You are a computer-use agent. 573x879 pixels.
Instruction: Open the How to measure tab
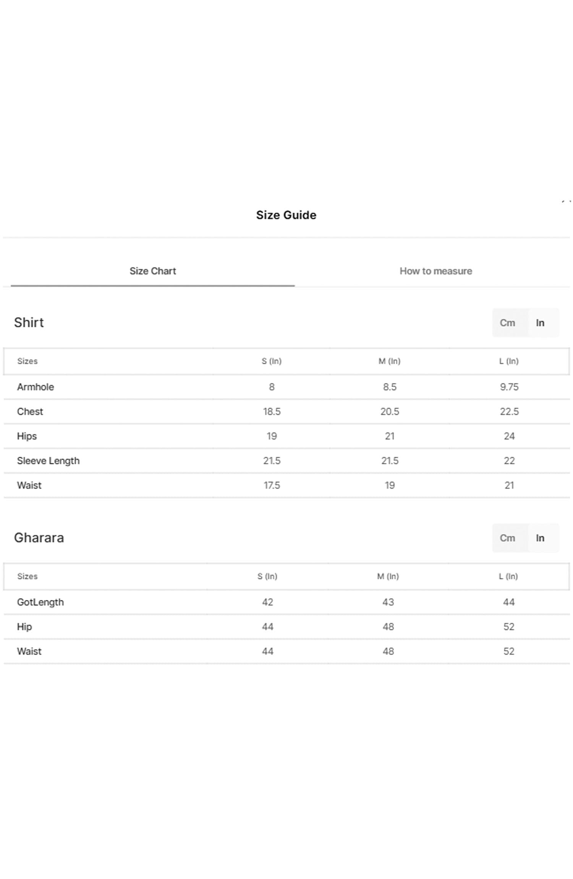coord(435,271)
